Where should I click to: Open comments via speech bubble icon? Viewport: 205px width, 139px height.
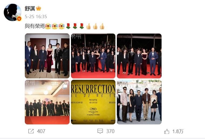tap(100, 131)
